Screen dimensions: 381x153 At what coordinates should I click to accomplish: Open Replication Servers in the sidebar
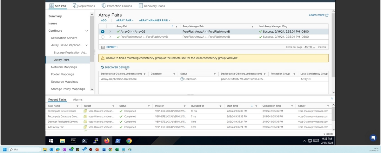click(64, 38)
